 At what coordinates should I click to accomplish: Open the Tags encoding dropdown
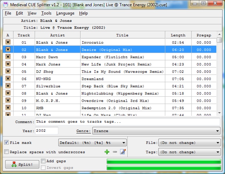[190, 152]
